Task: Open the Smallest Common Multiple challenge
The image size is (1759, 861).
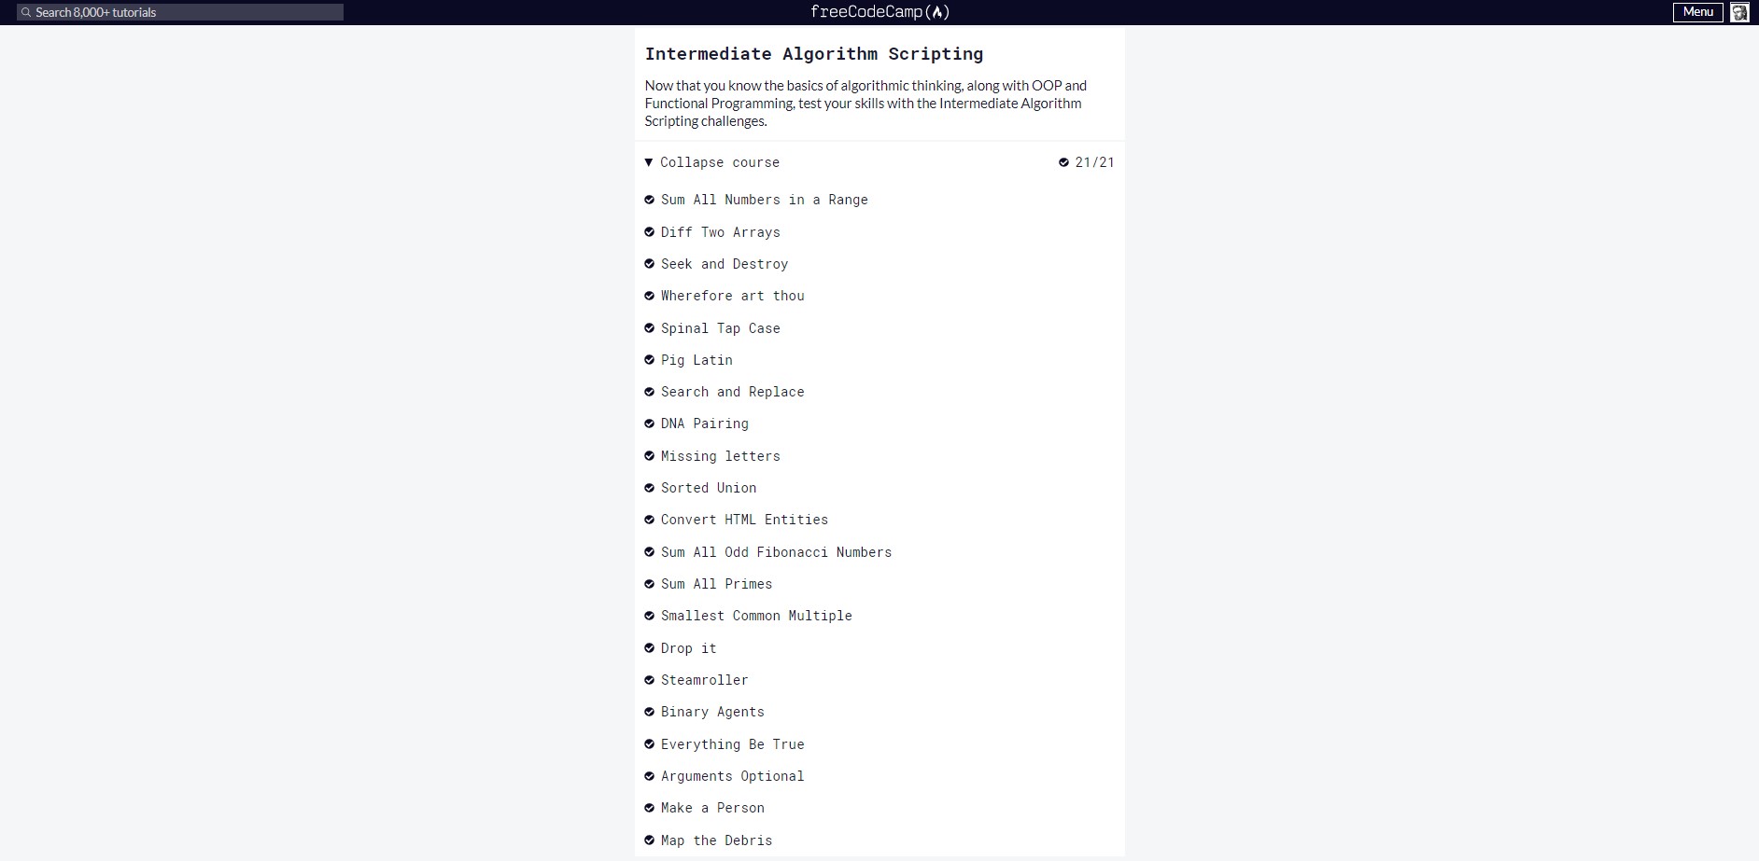Action: coord(756,616)
